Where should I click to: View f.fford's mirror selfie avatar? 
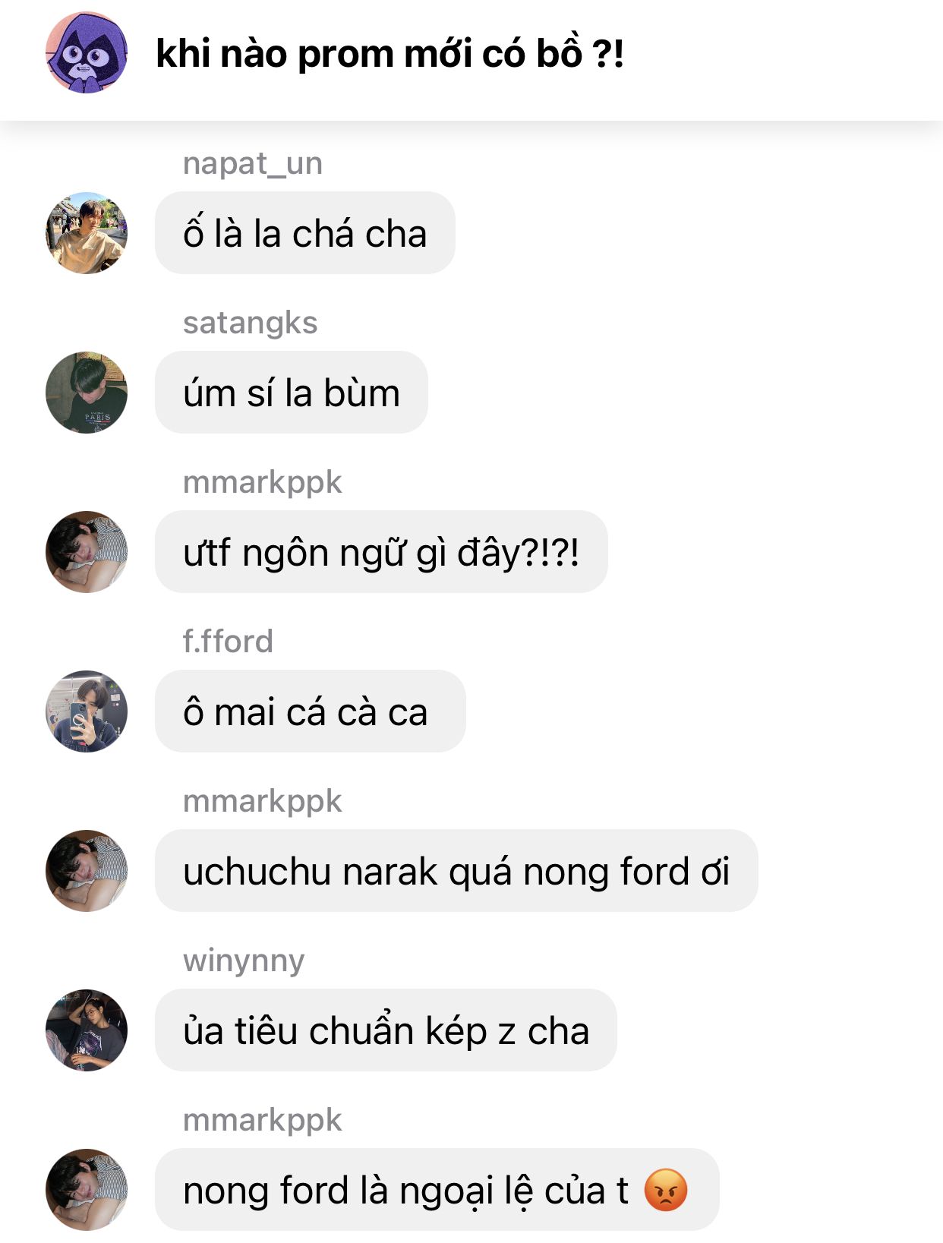tap(87, 711)
